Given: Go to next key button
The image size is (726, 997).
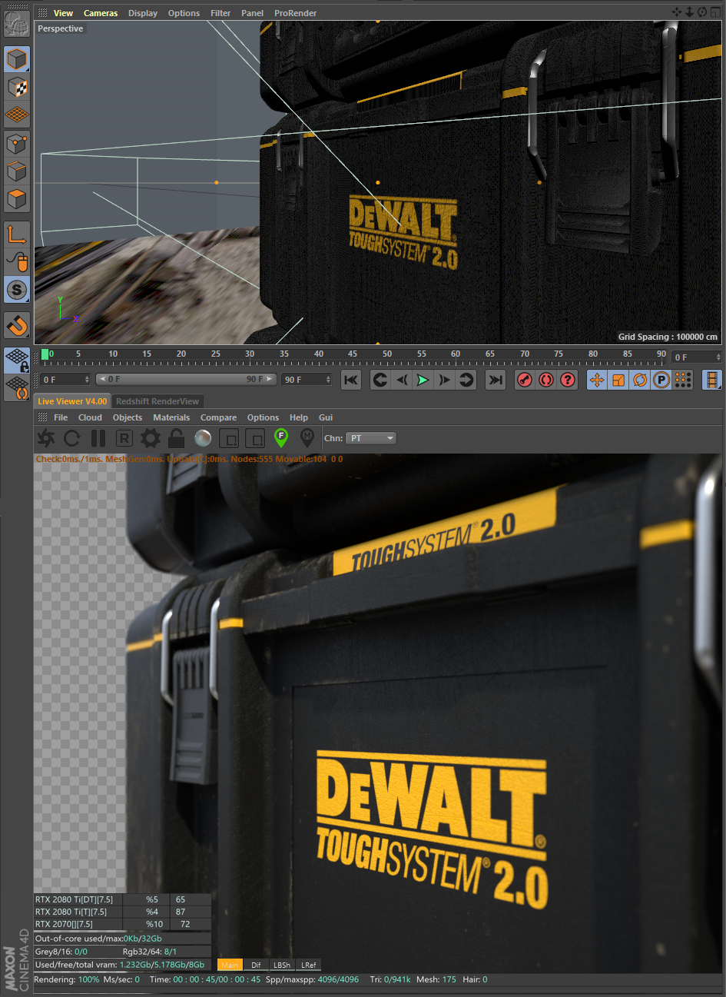Looking at the screenshot, I should tap(466, 380).
